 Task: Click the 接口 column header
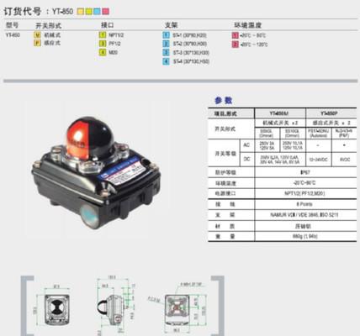pyautogui.click(x=107, y=25)
